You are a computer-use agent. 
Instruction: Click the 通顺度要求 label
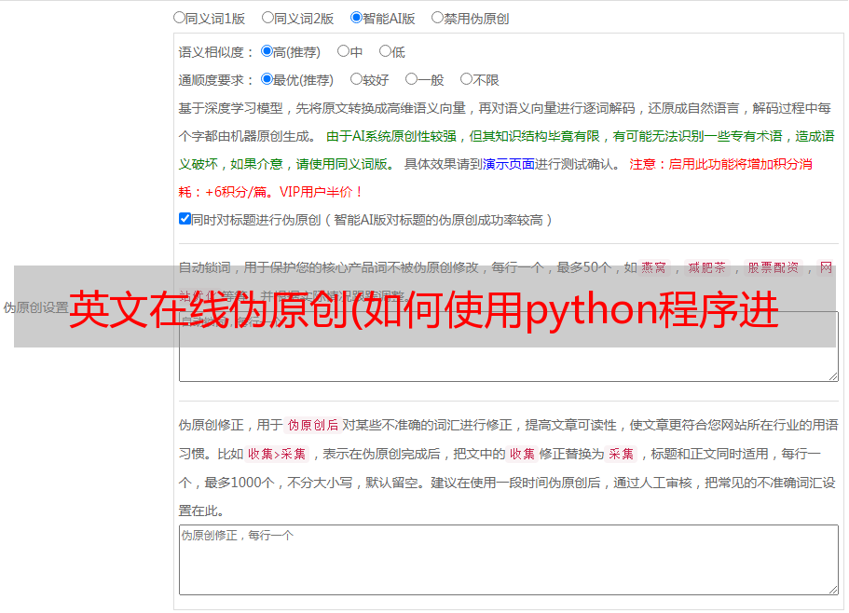(x=216, y=80)
